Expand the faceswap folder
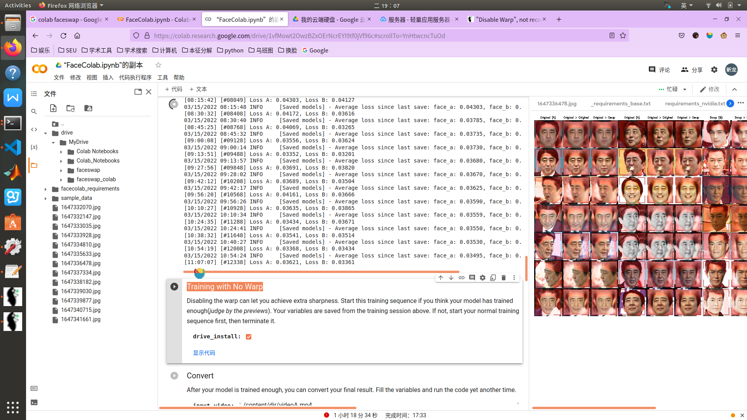The width and height of the screenshot is (747, 420). tap(61, 170)
